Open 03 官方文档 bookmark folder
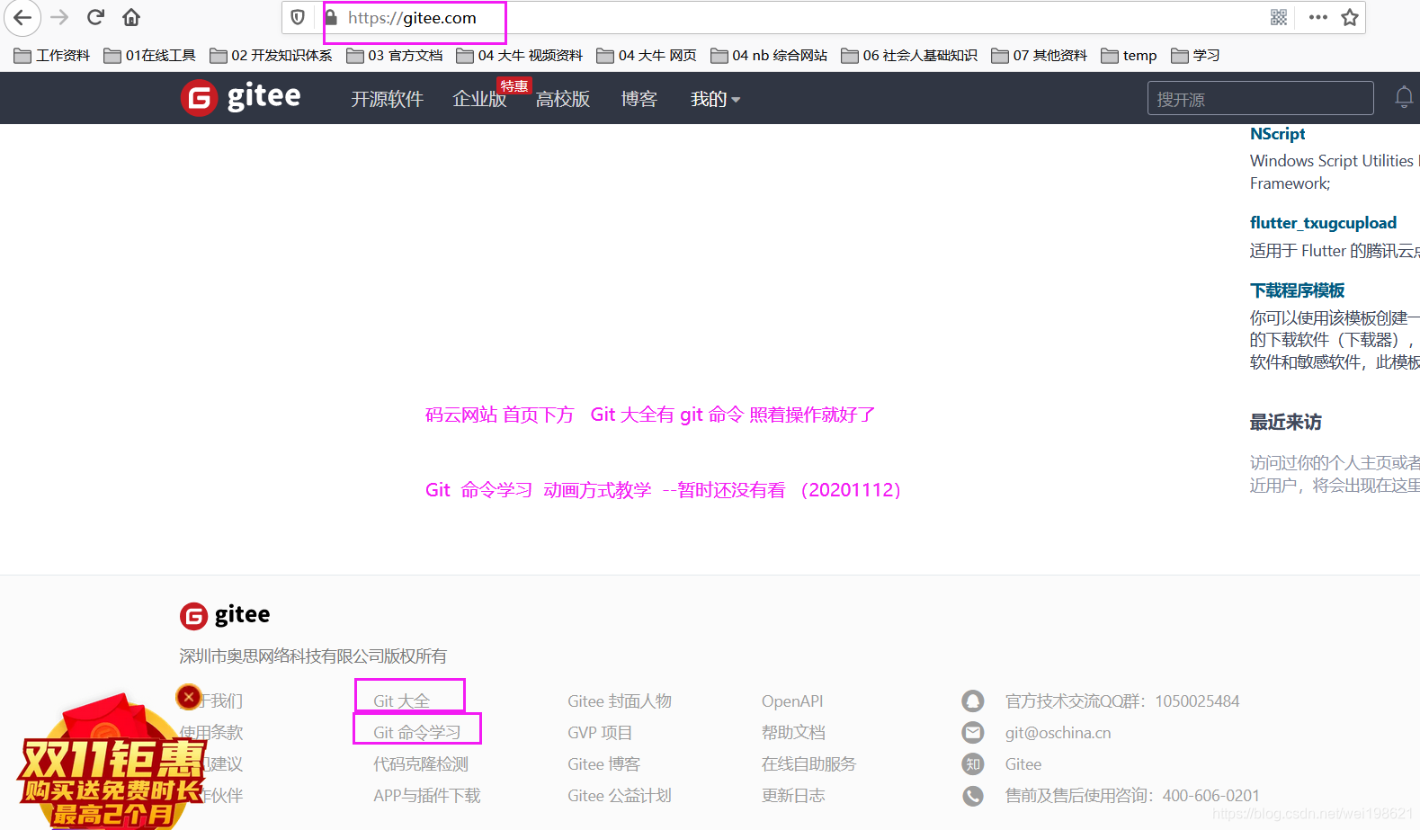The width and height of the screenshot is (1420, 830). click(x=395, y=56)
